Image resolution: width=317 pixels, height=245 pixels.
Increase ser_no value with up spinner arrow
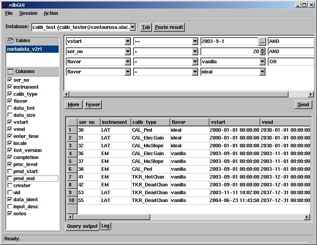pos(262,50)
